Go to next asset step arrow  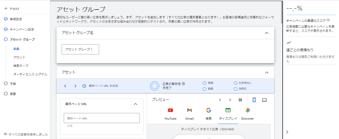(x=75, y=86)
